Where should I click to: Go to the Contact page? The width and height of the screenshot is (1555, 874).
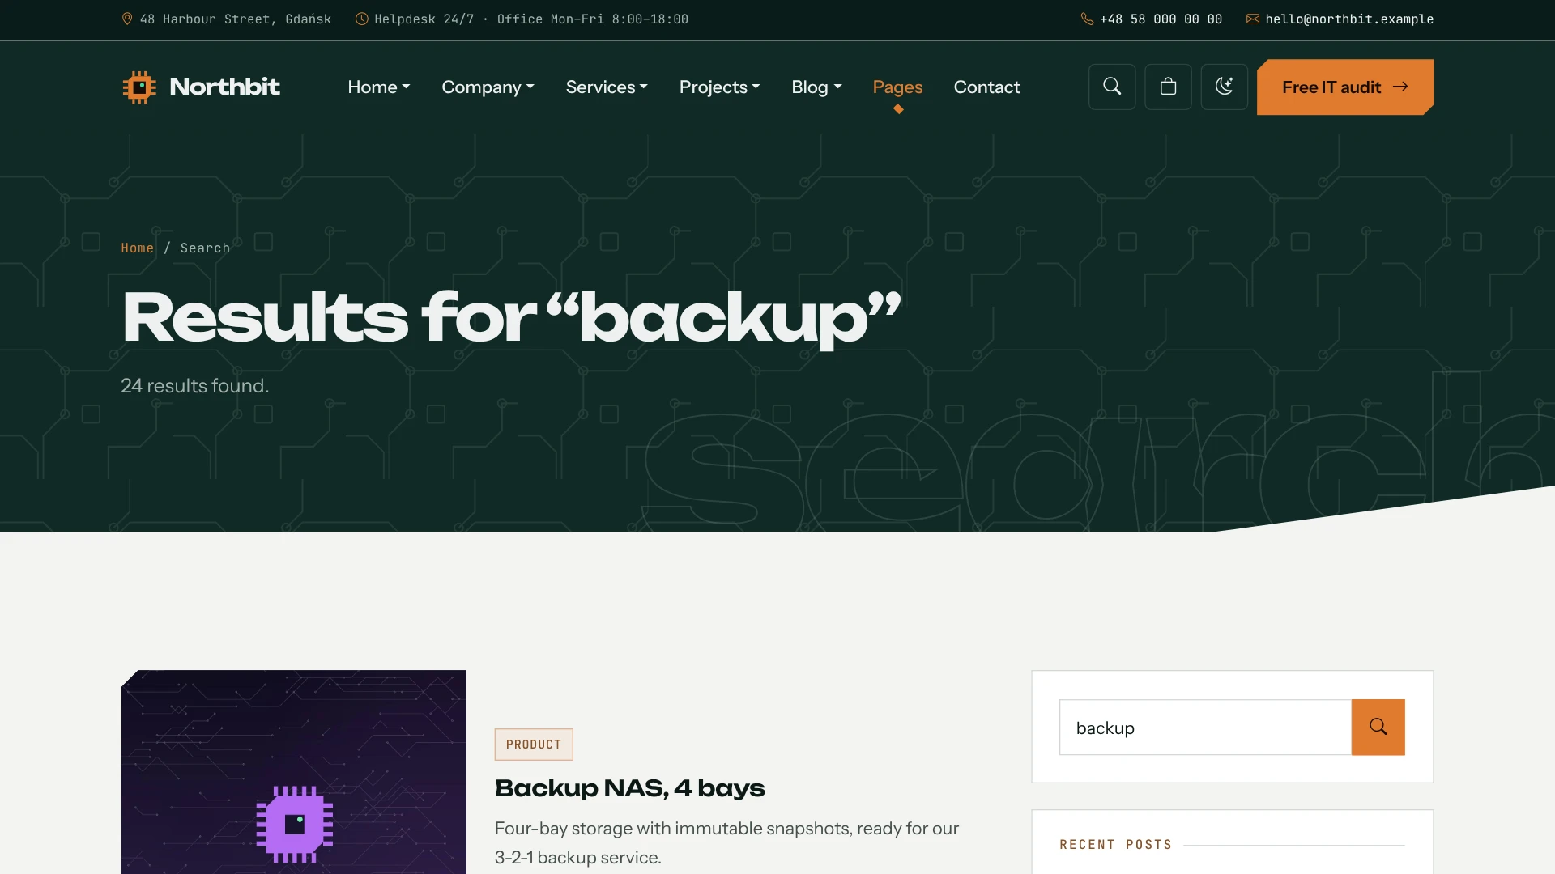point(986,87)
